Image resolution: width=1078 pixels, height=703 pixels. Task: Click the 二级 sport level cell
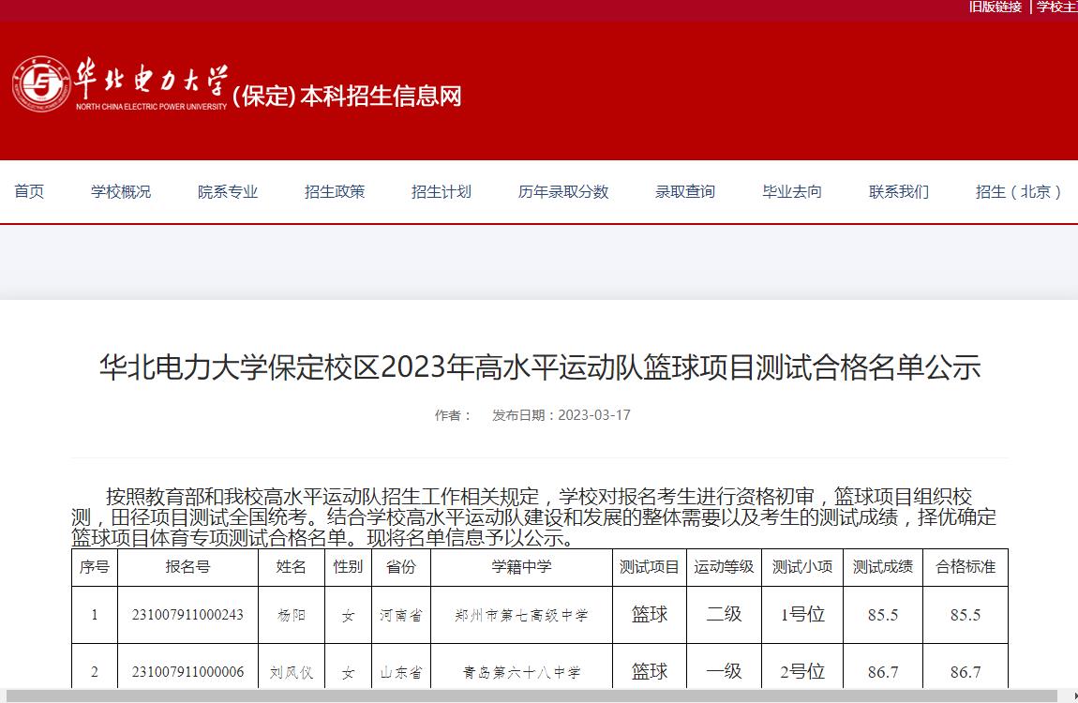(724, 614)
